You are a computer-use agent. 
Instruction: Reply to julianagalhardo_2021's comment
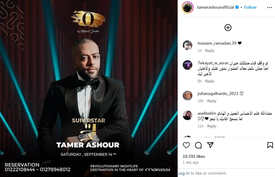click(212, 101)
